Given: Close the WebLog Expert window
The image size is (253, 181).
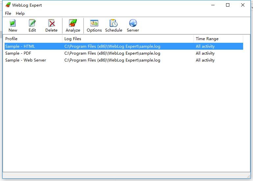Looking at the screenshot, I should point(243,5).
